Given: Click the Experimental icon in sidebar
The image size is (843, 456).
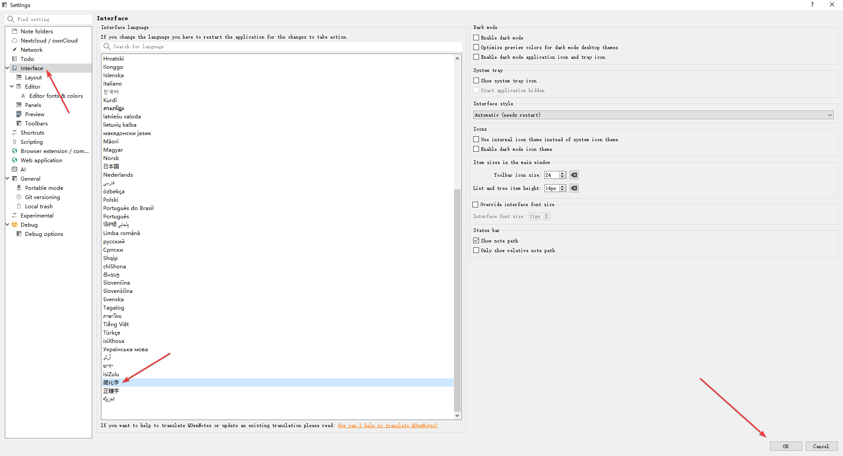Looking at the screenshot, I should [14, 215].
